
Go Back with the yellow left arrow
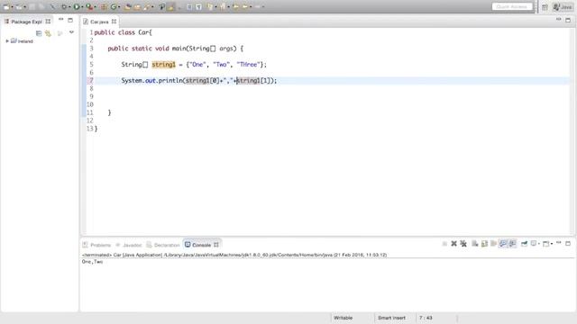244,6
